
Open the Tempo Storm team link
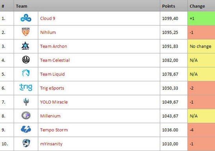click(54, 130)
